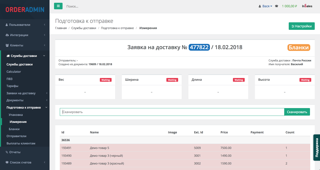Viewport: 320px width, 170px height.
Task: Click the OrderAdmin logo
Action: [x=25, y=10]
